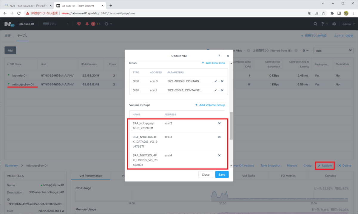Click Summary breadcrumb link

(11, 165)
